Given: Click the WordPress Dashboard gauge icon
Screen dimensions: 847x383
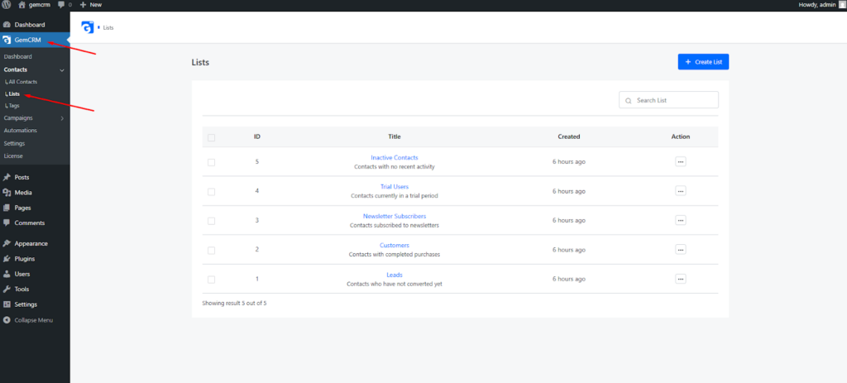Looking at the screenshot, I should (7, 25).
